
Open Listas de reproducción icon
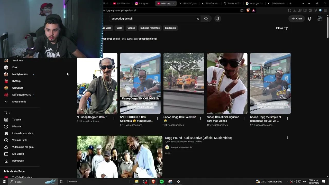click(6, 133)
